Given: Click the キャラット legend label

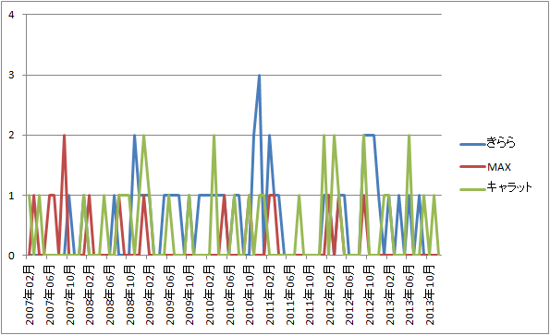Looking at the screenshot, I should coord(509,188).
